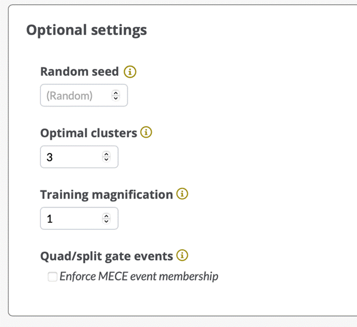357x327 pixels.
Task: Show the Training magnification info icon
Action: coord(182,194)
